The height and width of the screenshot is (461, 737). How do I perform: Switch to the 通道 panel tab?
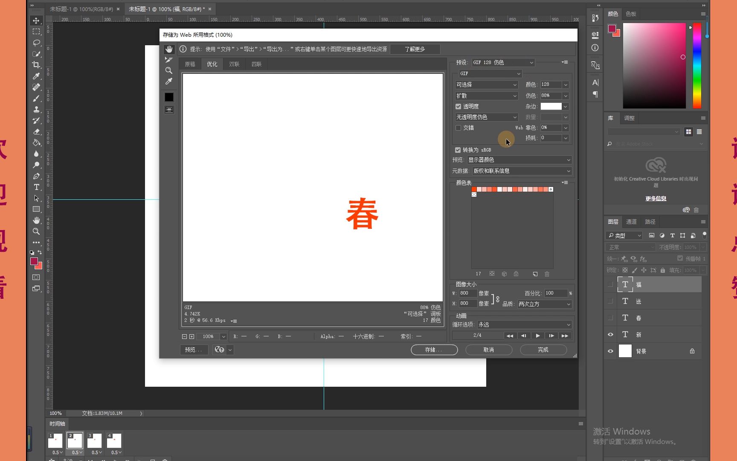coord(631,222)
